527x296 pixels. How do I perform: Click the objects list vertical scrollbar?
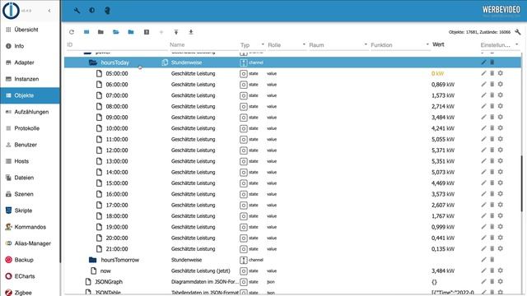[522, 183]
